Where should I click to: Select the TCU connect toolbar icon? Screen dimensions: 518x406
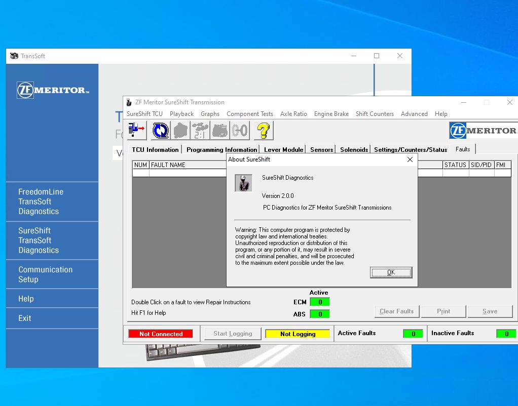point(136,130)
